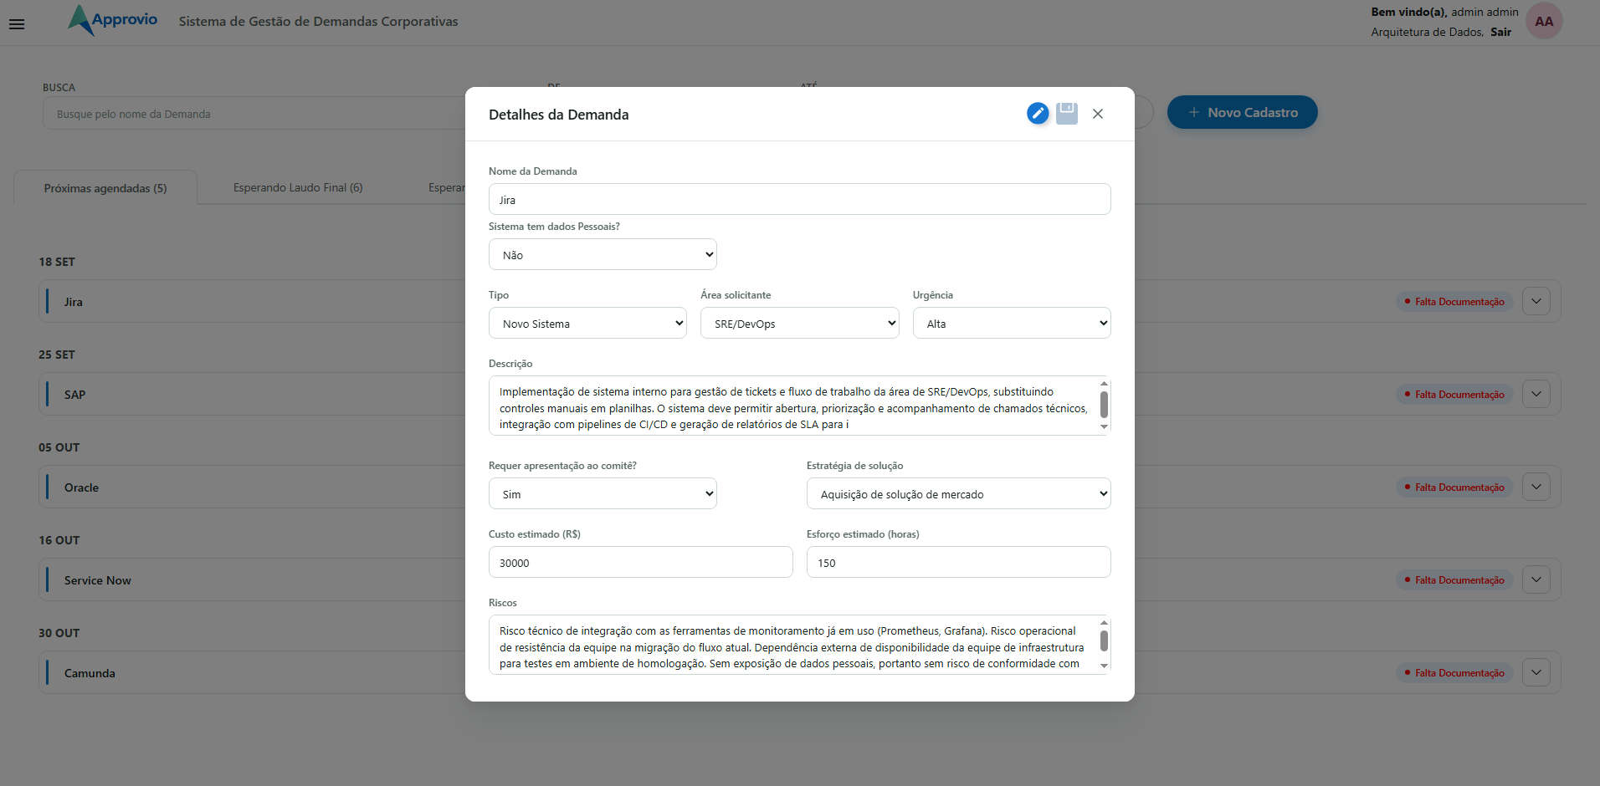Image resolution: width=1600 pixels, height=786 pixels.
Task: Switch to Próximas agendadas (5) tab
Action: pyautogui.click(x=105, y=188)
